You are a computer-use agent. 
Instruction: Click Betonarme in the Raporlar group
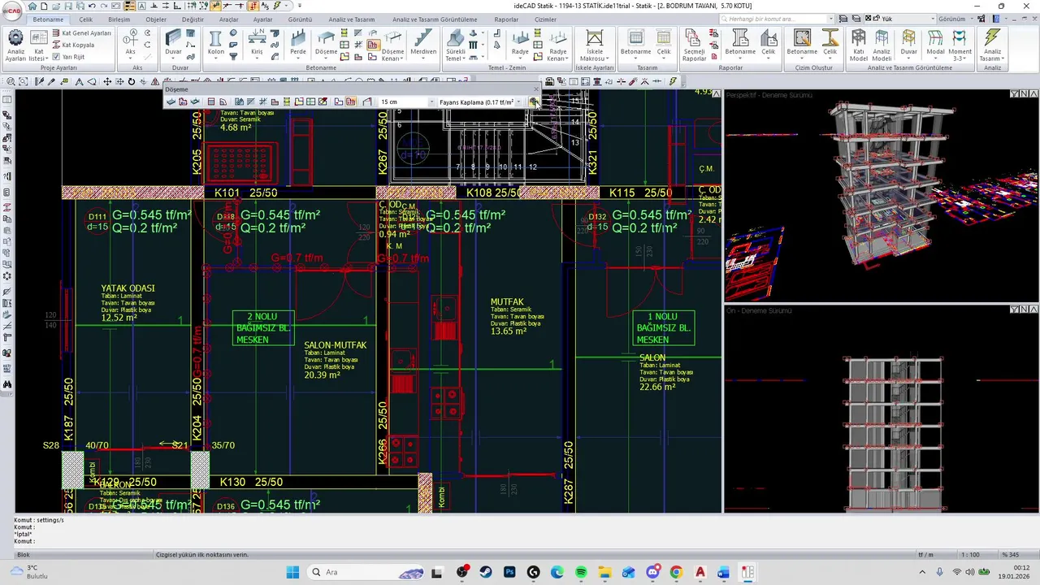pyautogui.click(x=740, y=45)
